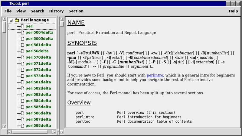
Task: Open perl583delta in the tree
Action: (x=38, y=95)
